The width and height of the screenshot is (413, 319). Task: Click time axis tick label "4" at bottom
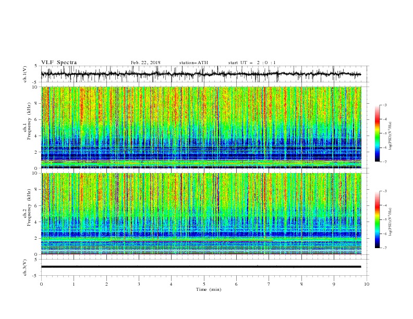171,284
